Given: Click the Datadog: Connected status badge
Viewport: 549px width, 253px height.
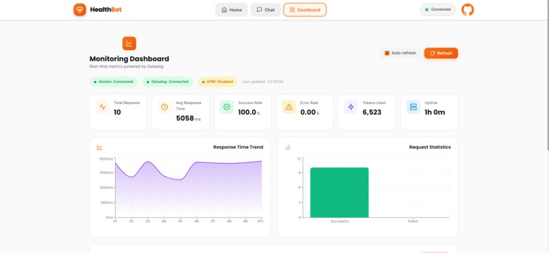Looking at the screenshot, I should [x=168, y=82].
